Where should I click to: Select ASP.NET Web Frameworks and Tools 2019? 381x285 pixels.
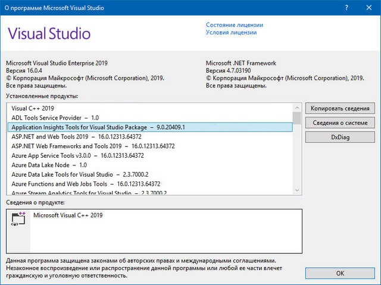click(93, 146)
